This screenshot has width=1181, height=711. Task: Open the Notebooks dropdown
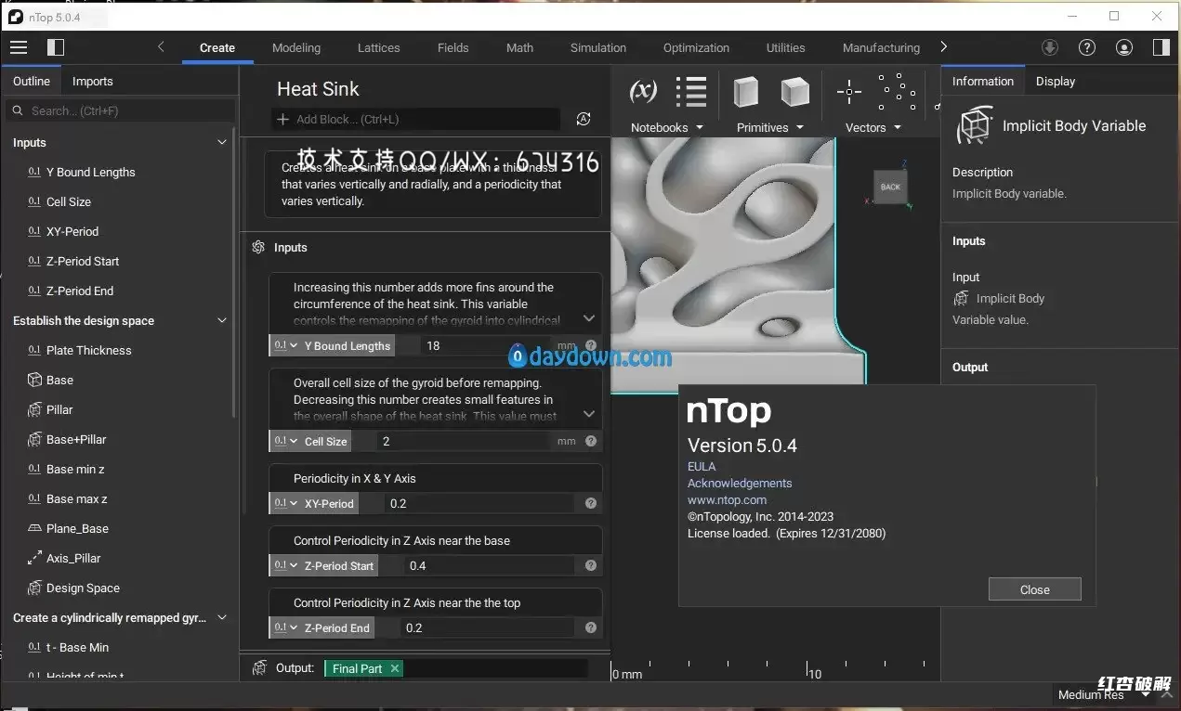[666, 127]
